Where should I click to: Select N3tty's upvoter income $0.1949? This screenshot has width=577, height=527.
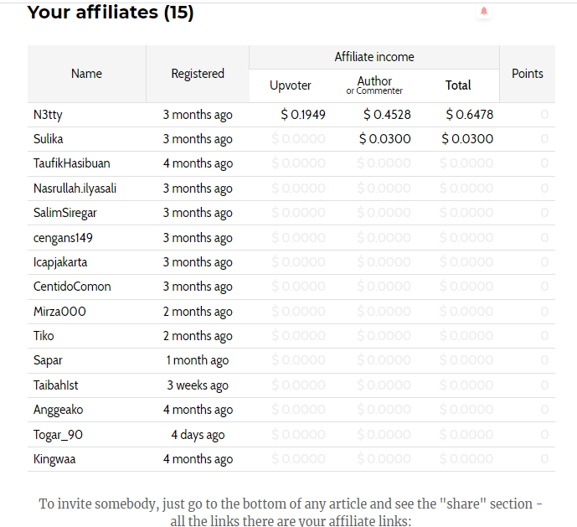coord(303,115)
